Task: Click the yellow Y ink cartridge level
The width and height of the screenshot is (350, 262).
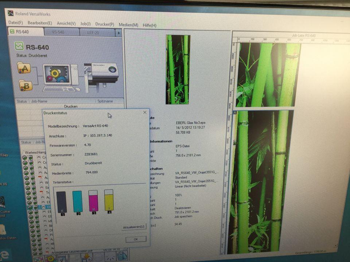Action: pos(109,200)
